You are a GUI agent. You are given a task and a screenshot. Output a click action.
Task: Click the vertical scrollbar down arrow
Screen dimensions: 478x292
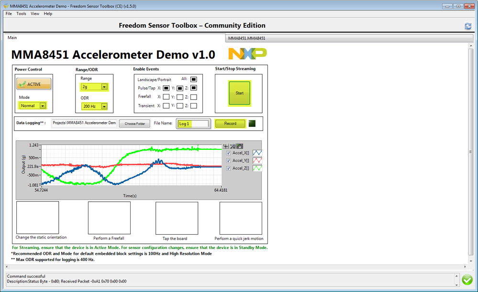[x=471, y=261]
